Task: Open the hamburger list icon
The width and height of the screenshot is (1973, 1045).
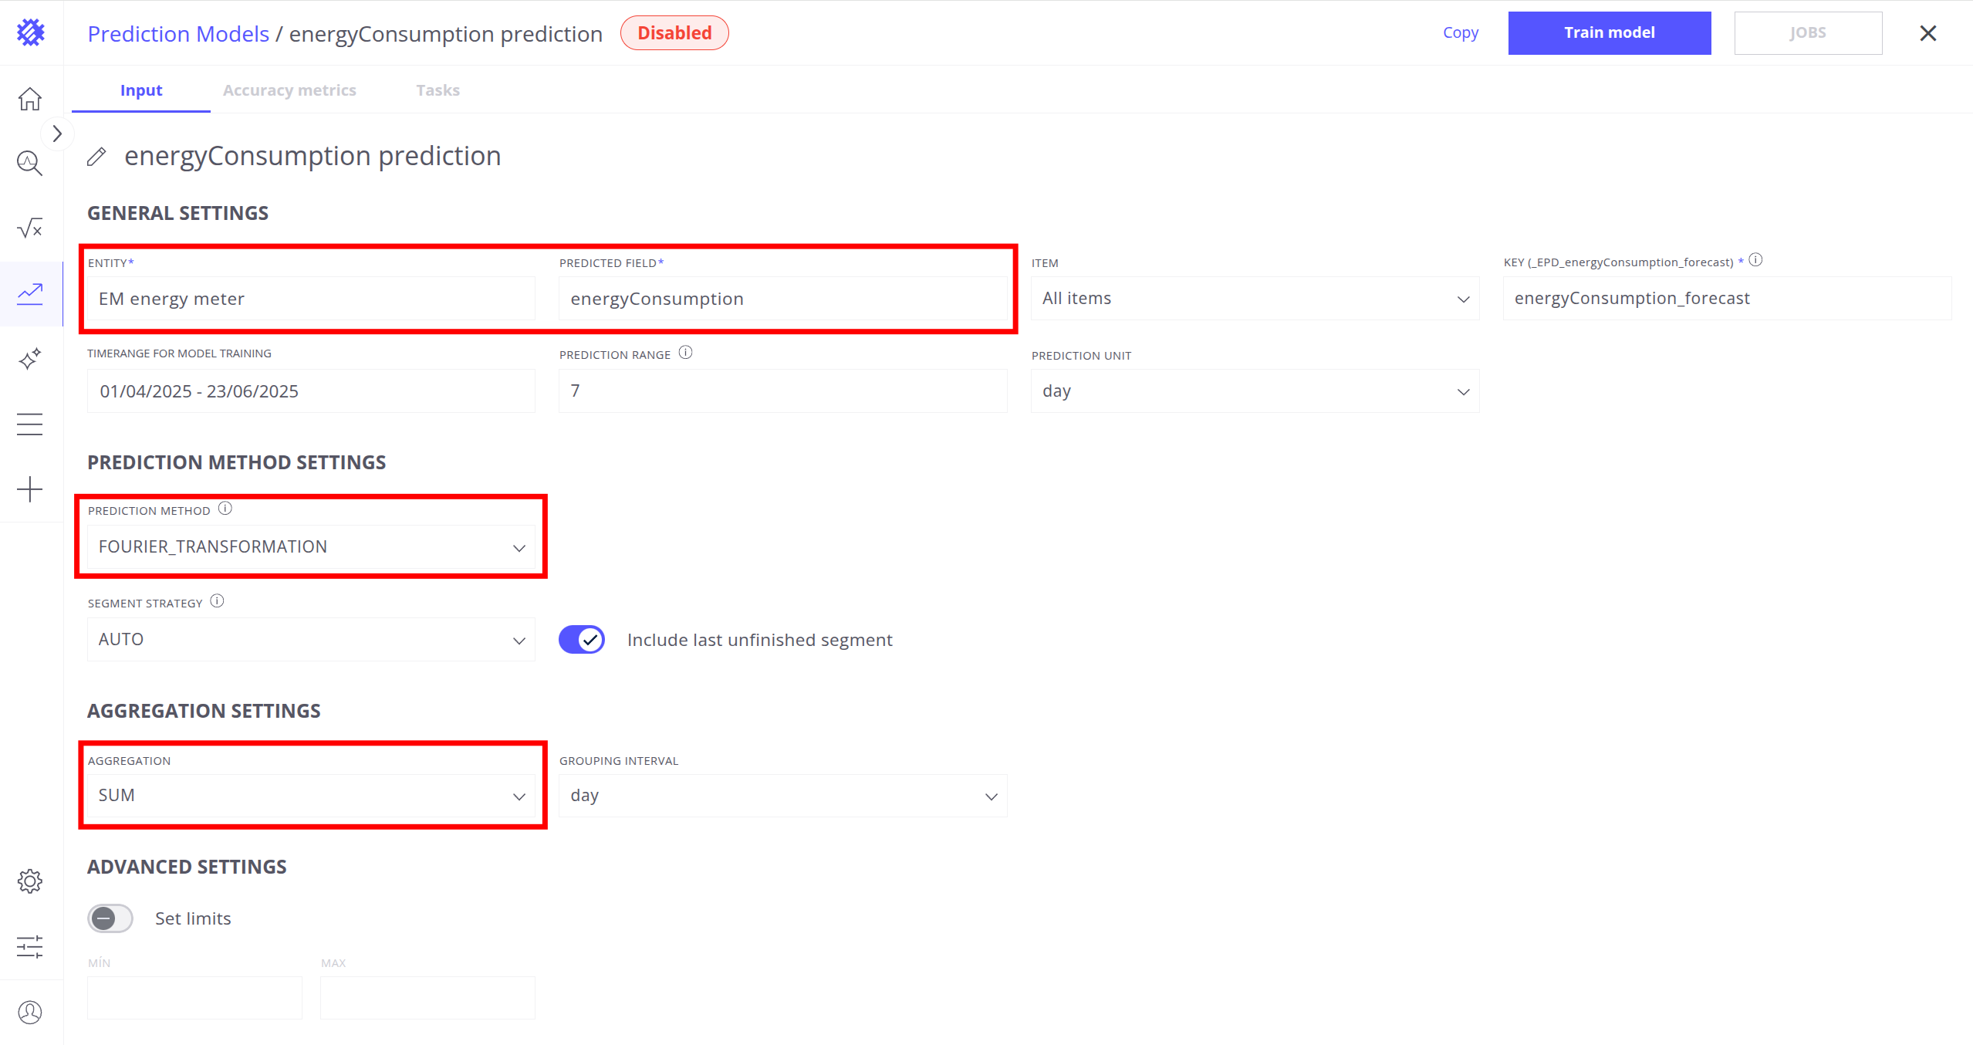Action: coord(30,424)
